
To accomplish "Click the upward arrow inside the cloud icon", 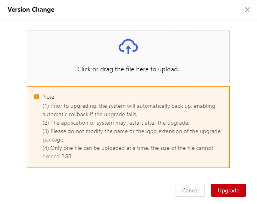I will (x=128, y=49).
